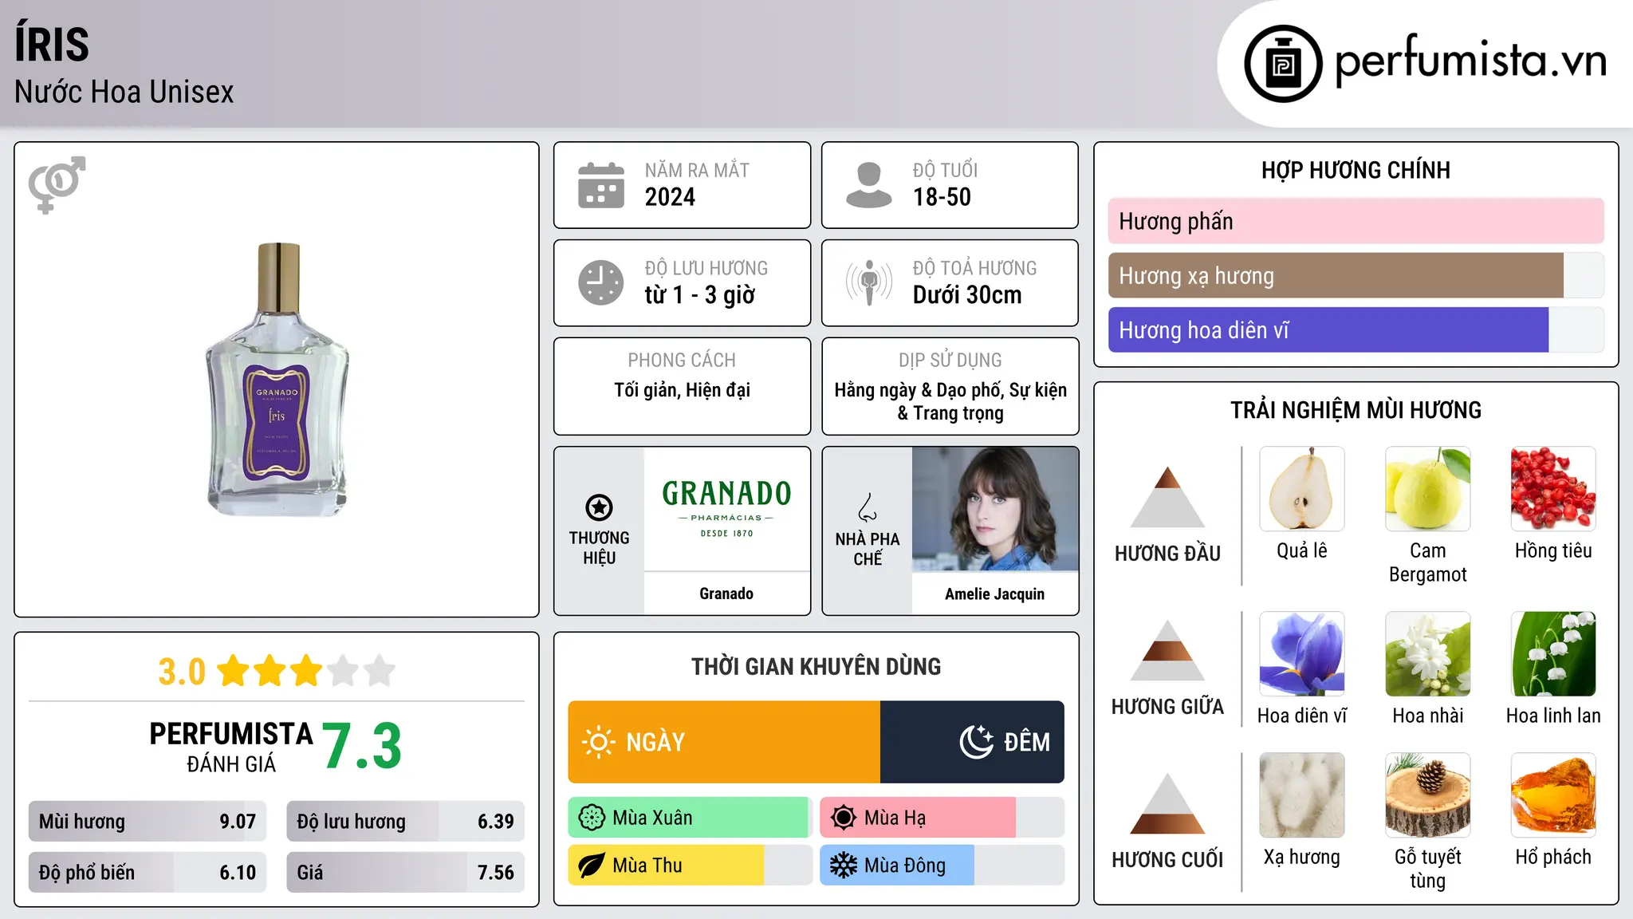Click the Hương cuối pyramid icon
The height and width of the screenshot is (919, 1633).
pyautogui.click(x=1167, y=803)
